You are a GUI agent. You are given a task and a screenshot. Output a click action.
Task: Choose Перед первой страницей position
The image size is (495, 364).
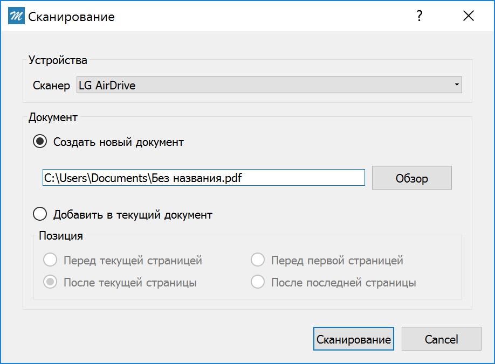click(x=258, y=261)
